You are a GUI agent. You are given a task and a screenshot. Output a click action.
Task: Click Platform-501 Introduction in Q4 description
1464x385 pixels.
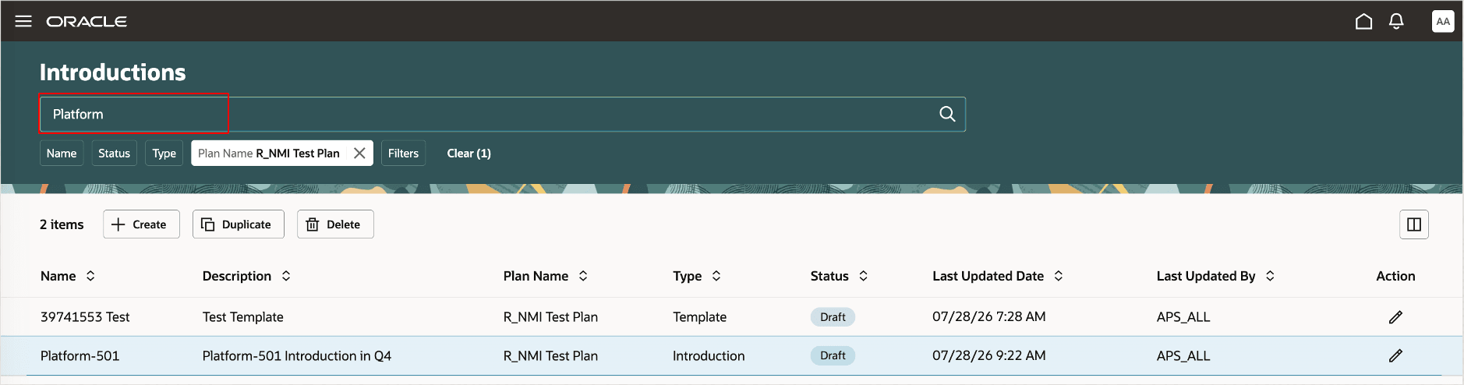coord(297,356)
